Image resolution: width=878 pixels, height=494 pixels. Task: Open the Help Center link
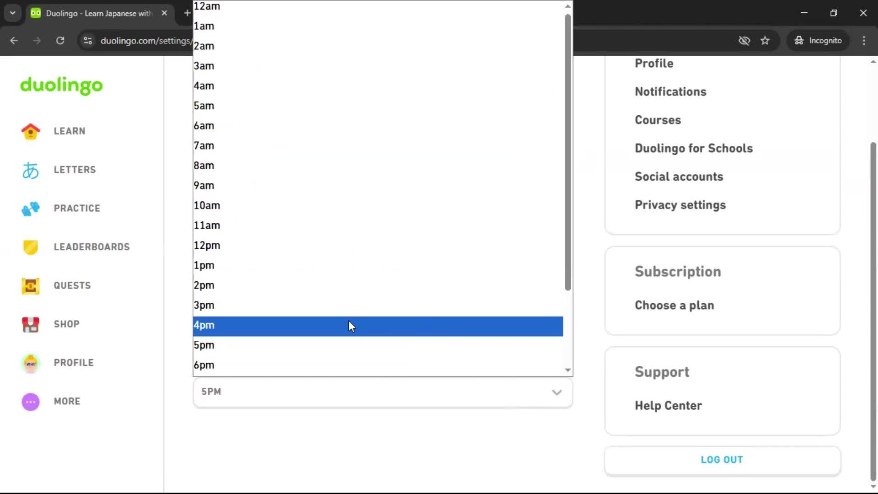point(668,405)
